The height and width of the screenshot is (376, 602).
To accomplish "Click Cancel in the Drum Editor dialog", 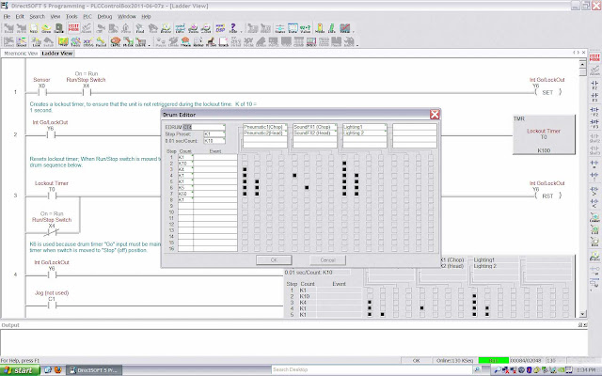I will 327,260.
